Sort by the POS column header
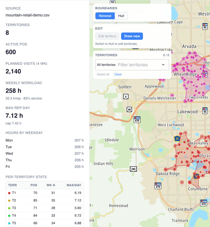Screen dimensions: 210x227 pyautogui.click(x=34, y=185)
